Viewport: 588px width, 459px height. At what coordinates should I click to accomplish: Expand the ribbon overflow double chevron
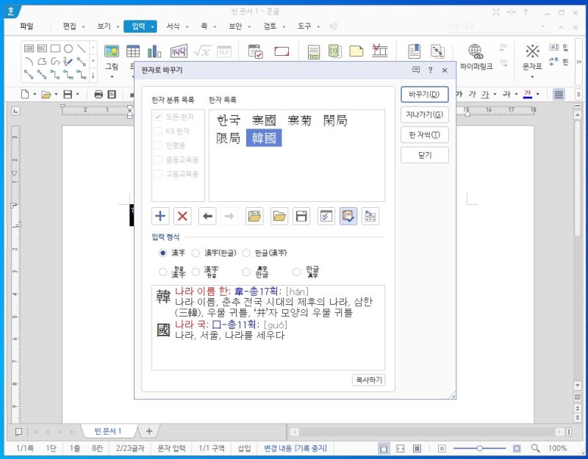tap(578, 62)
